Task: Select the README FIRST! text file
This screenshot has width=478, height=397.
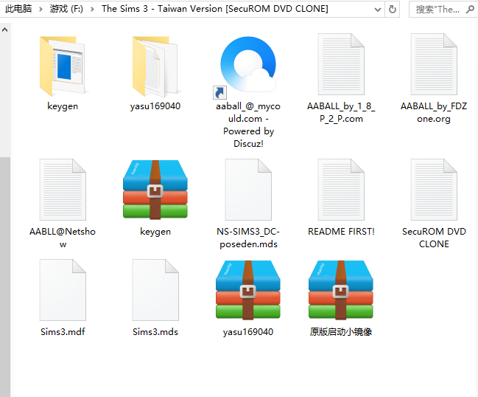Action: [340, 190]
